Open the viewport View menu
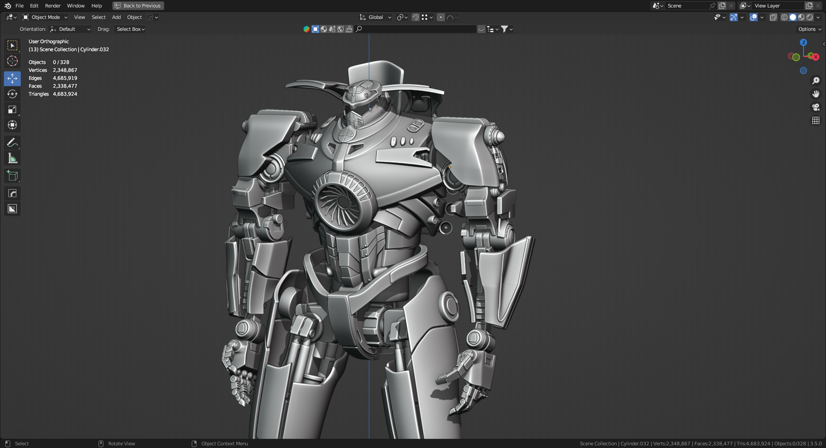 [80, 17]
